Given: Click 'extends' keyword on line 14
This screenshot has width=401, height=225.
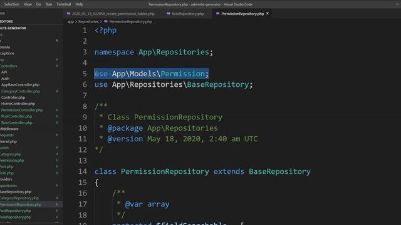Looking at the screenshot, I should tap(229, 172).
